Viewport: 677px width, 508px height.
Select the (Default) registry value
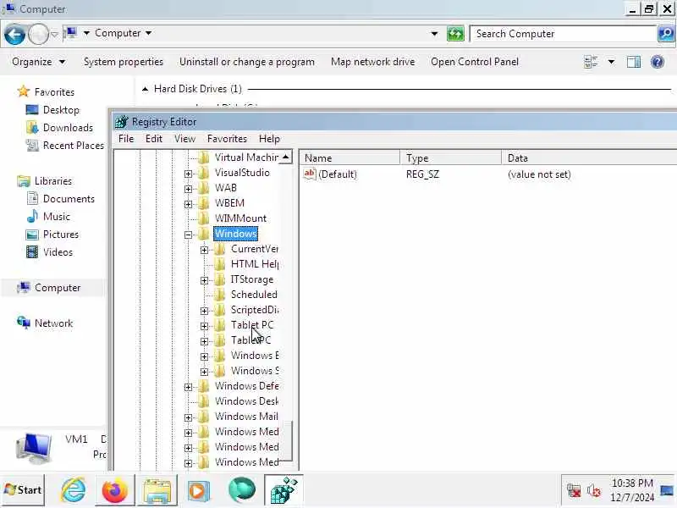[x=337, y=174]
